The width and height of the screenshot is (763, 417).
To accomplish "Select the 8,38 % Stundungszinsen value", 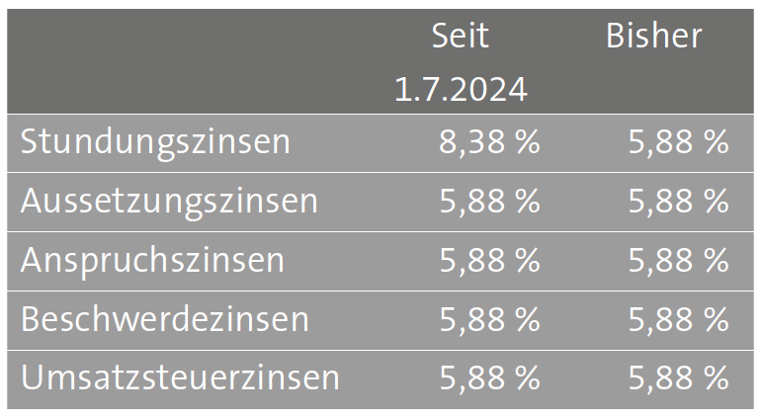I will pyautogui.click(x=489, y=142).
